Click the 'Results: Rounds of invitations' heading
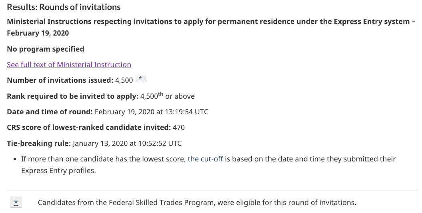Viewport: 422px width, 213px height. pyautogui.click(x=64, y=7)
